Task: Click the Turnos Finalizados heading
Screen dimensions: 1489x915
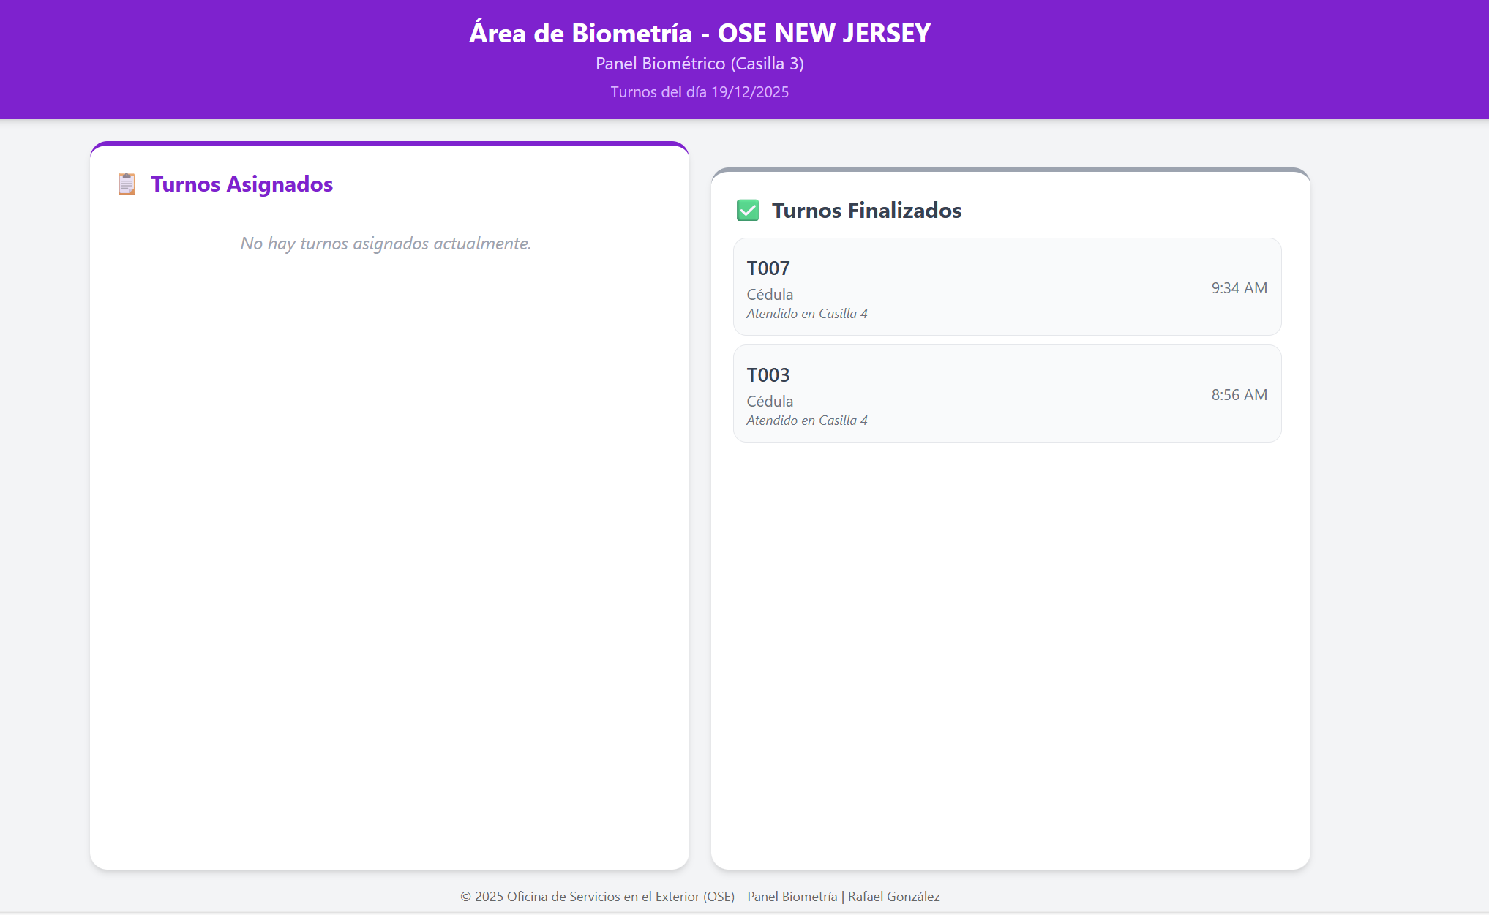Action: (x=866, y=211)
